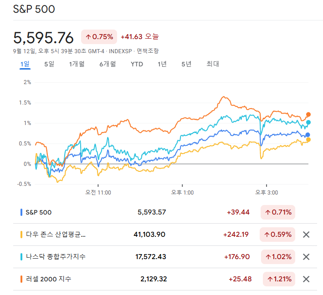Switch to the 5일 time range tab

coord(49,64)
